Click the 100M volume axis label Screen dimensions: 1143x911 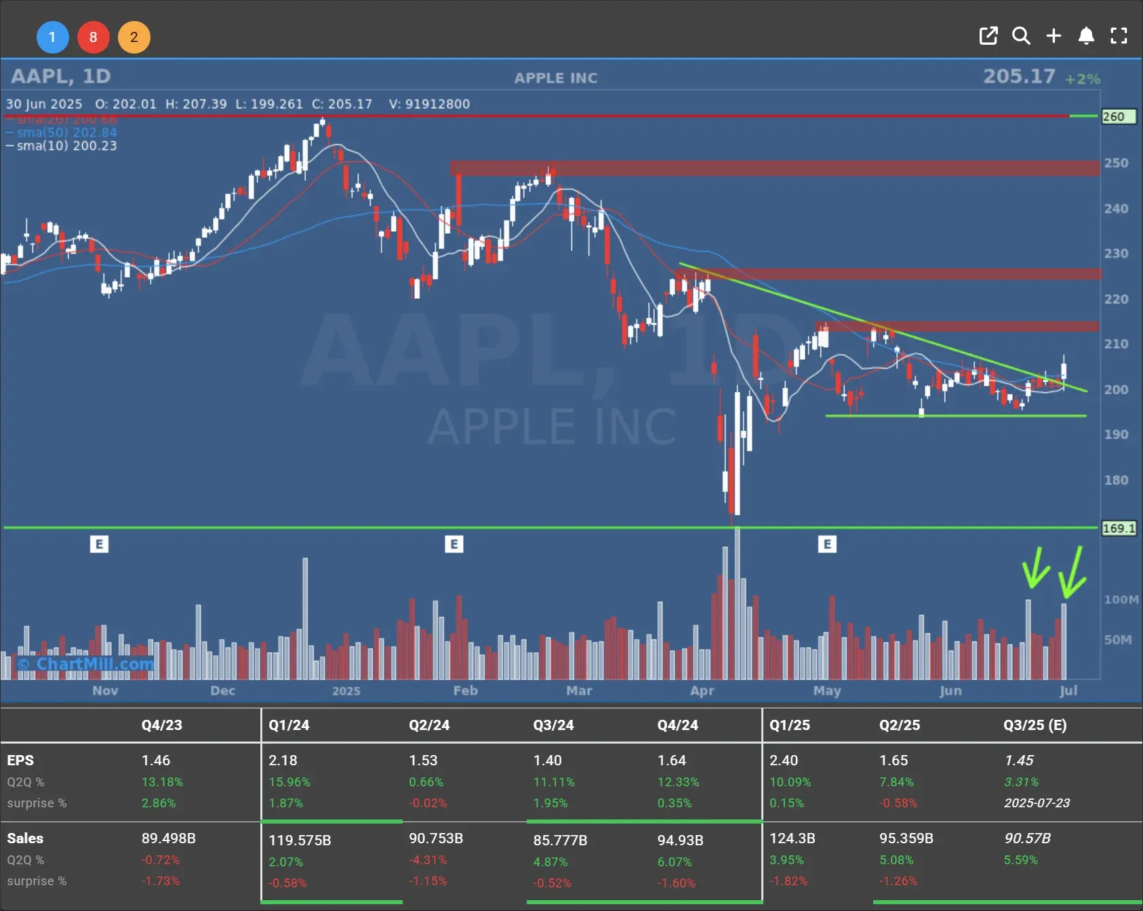[1121, 599]
